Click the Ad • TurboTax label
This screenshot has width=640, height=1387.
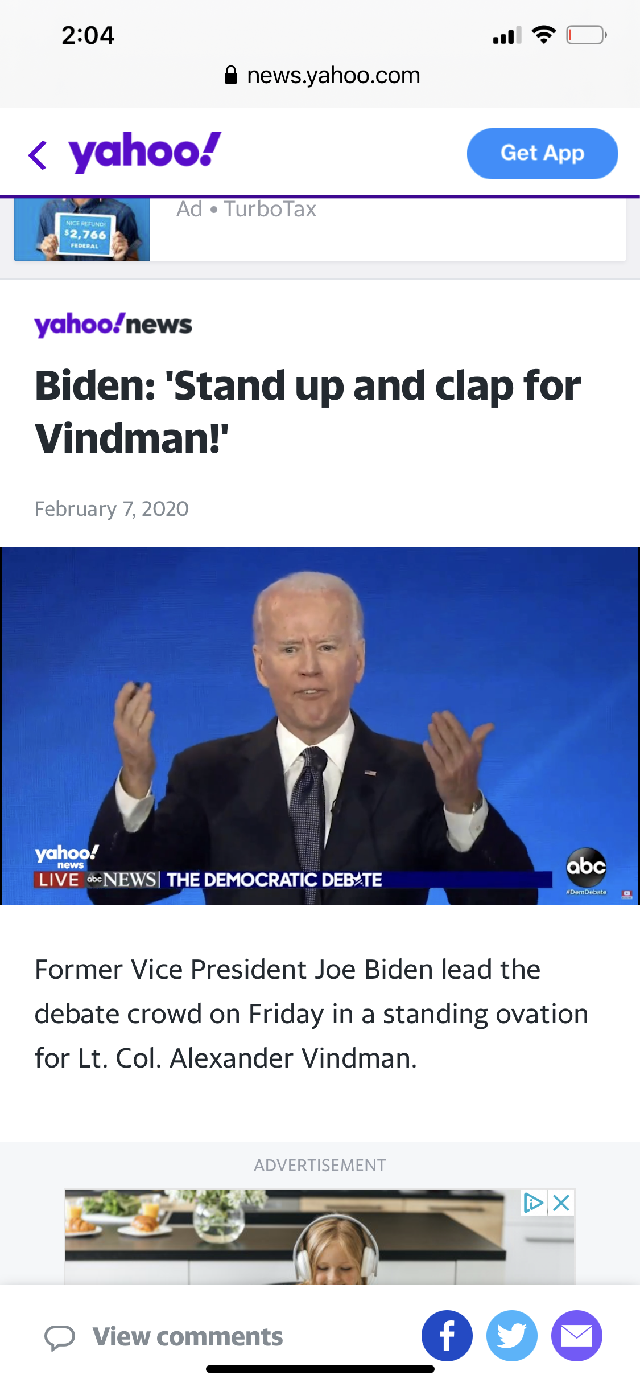tap(246, 209)
